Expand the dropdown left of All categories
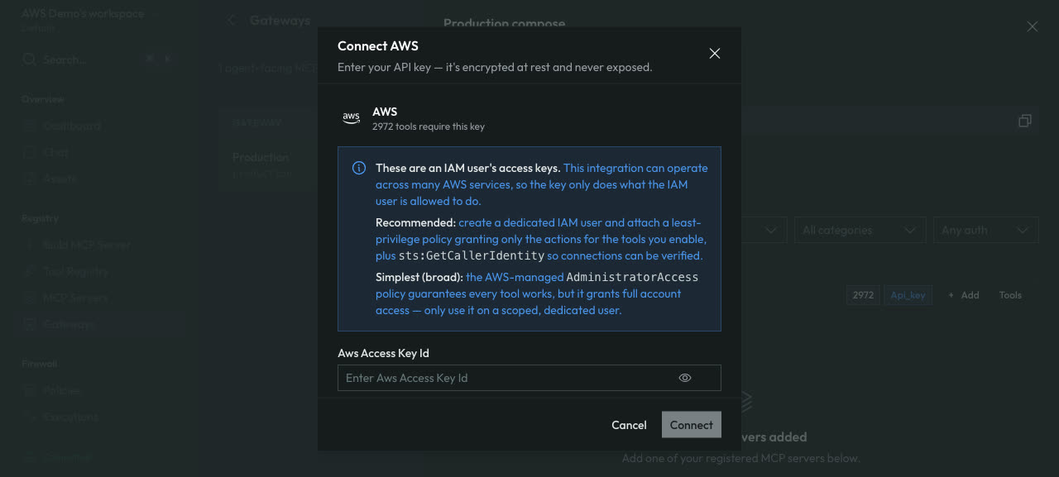 coord(764,230)
